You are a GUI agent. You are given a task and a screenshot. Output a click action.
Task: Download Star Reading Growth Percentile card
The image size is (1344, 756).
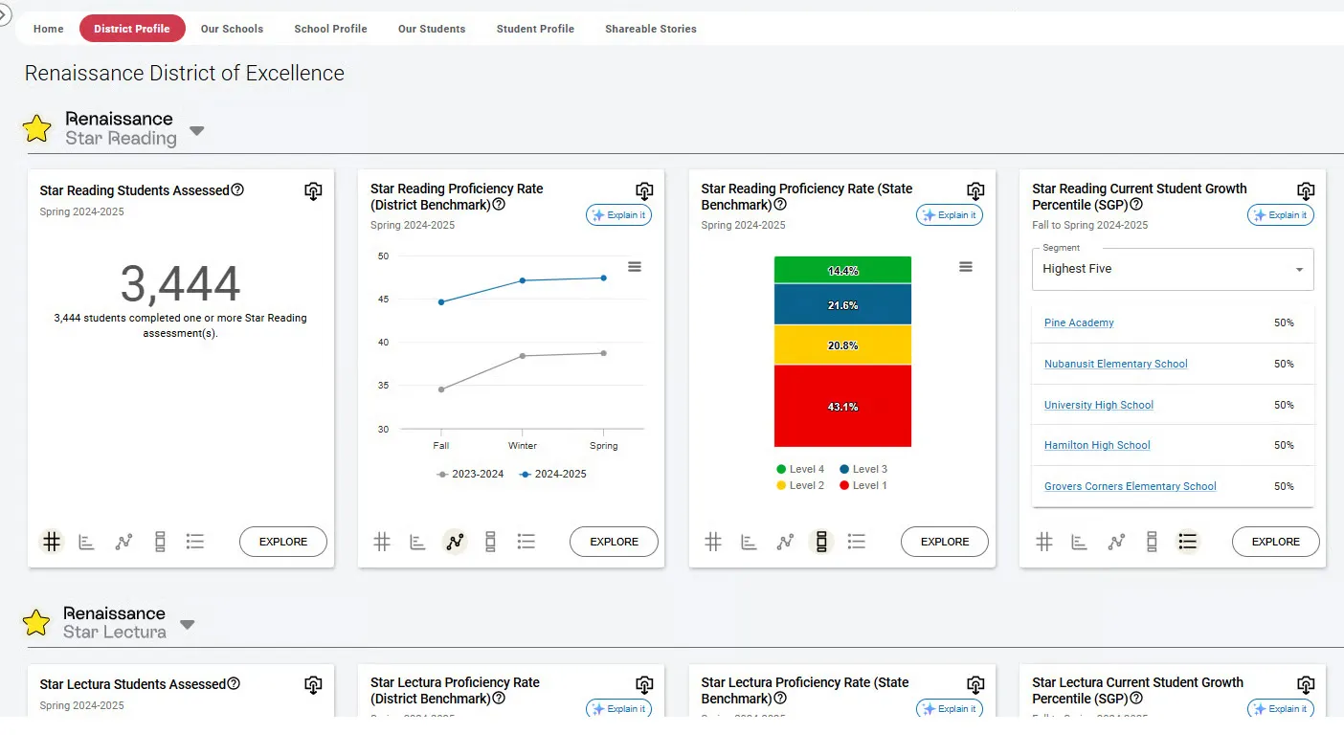pos(1306,191)
